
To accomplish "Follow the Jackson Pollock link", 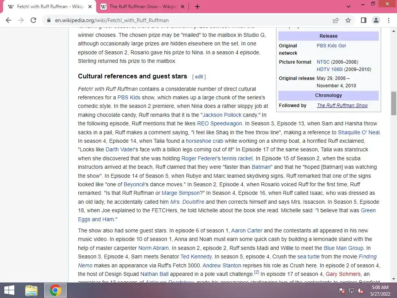I will 222,115.
